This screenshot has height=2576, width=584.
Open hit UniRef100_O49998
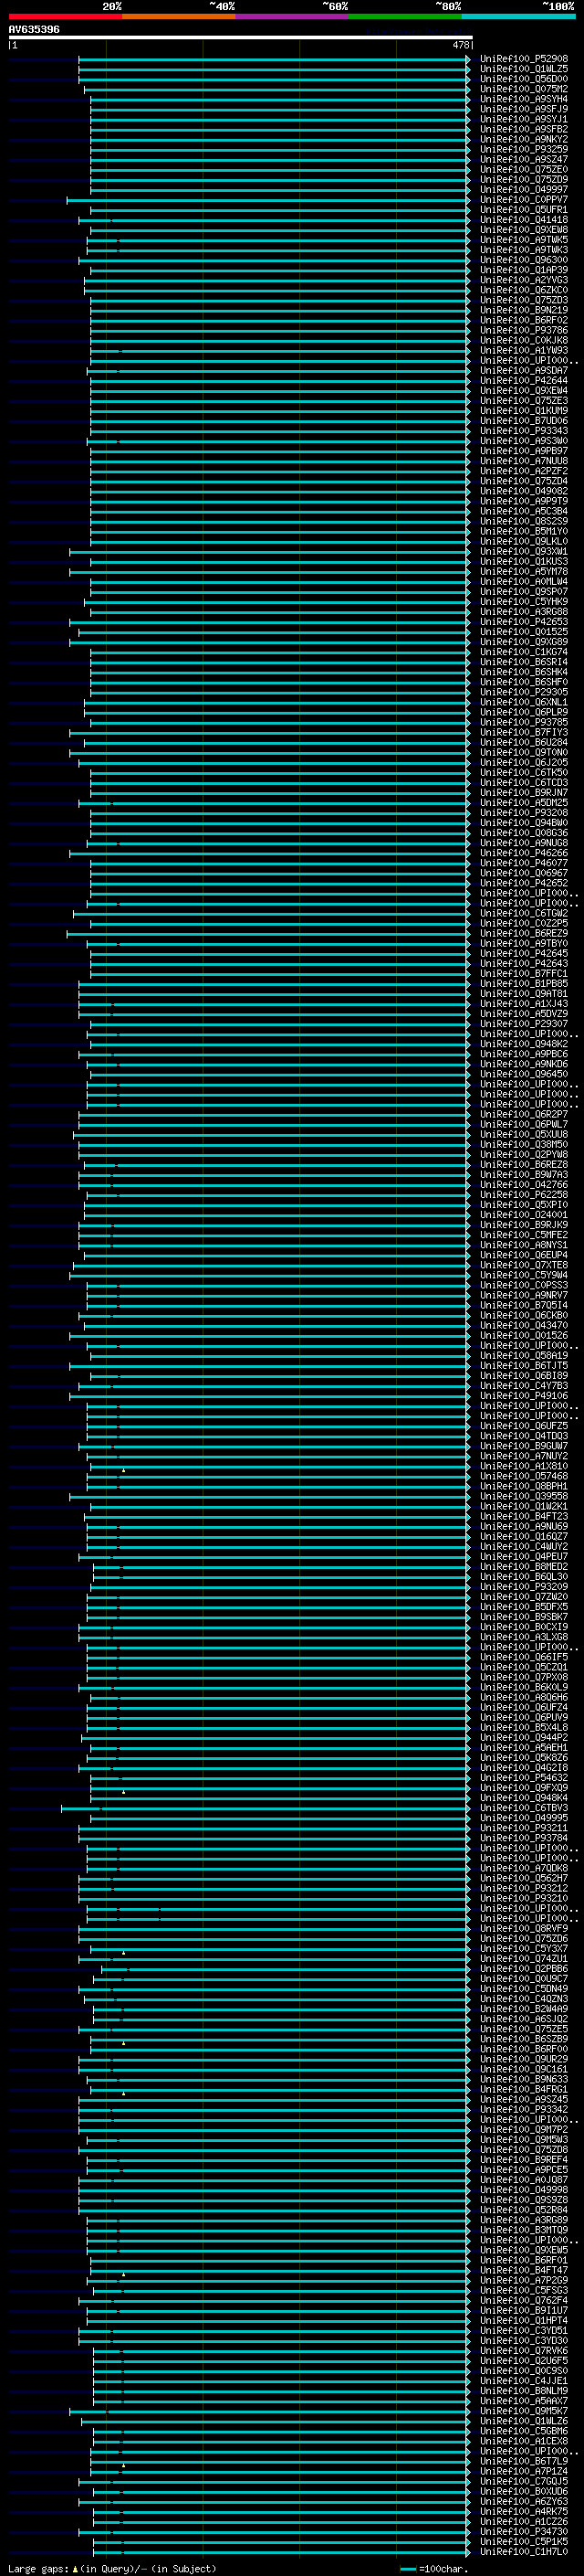coord(524,2190)
